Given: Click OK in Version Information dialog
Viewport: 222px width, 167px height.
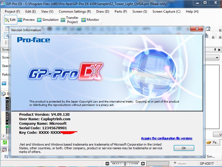Looking at the screenshot, I should coord(184,148).
